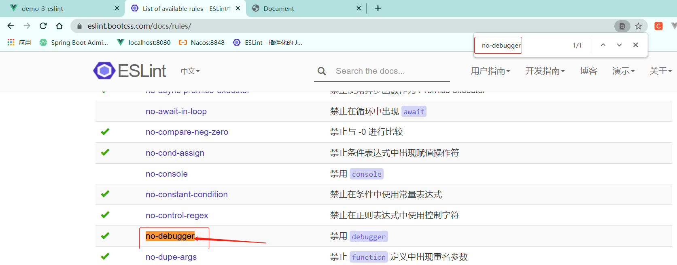Open the red C browser extension
Screen dimensions: 677x265
point(659,26)
